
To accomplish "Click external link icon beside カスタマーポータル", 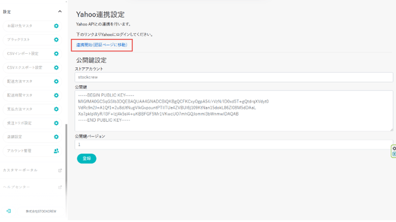I will pos(60,170).
